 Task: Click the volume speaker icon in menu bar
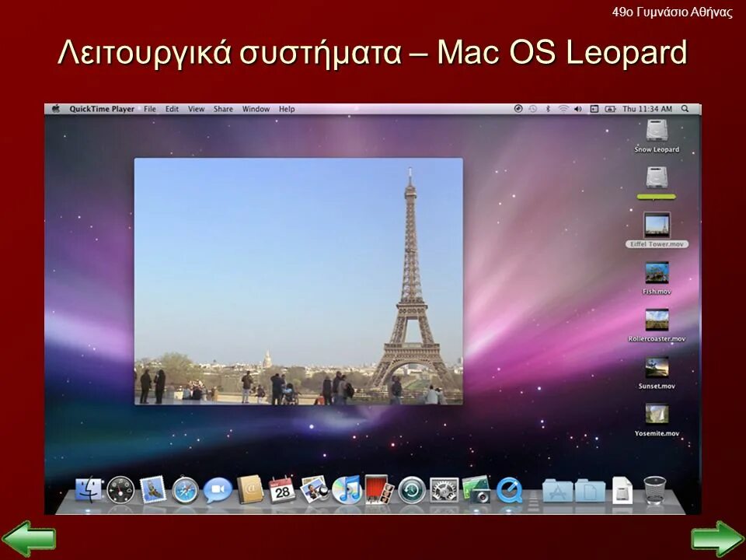coord(578,109)
